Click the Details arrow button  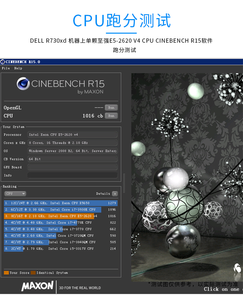(115, 193)
